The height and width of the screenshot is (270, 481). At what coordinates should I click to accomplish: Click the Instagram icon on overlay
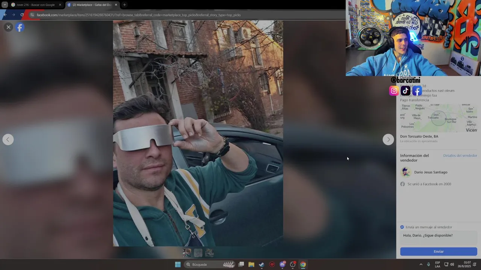pos(394,91)
